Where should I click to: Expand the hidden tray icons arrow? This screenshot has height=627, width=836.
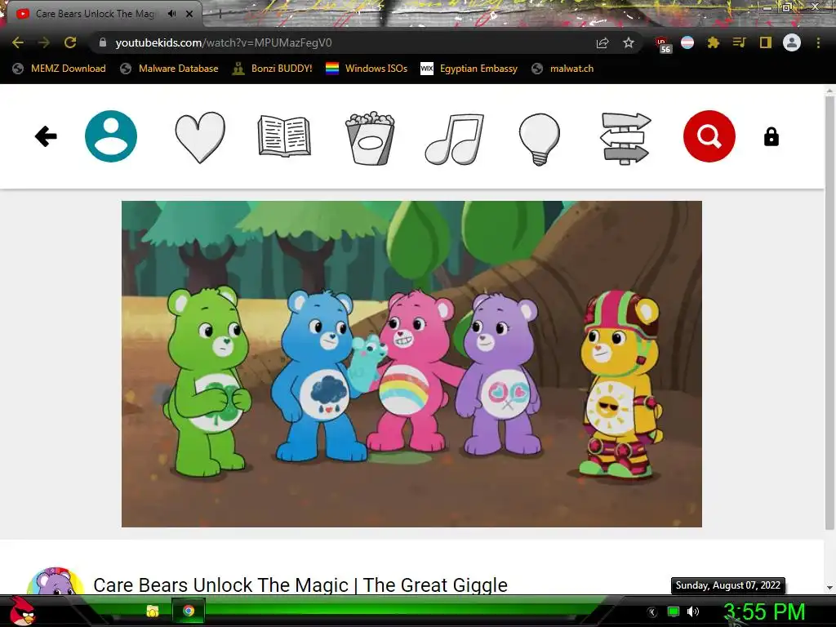click(652, 612)
